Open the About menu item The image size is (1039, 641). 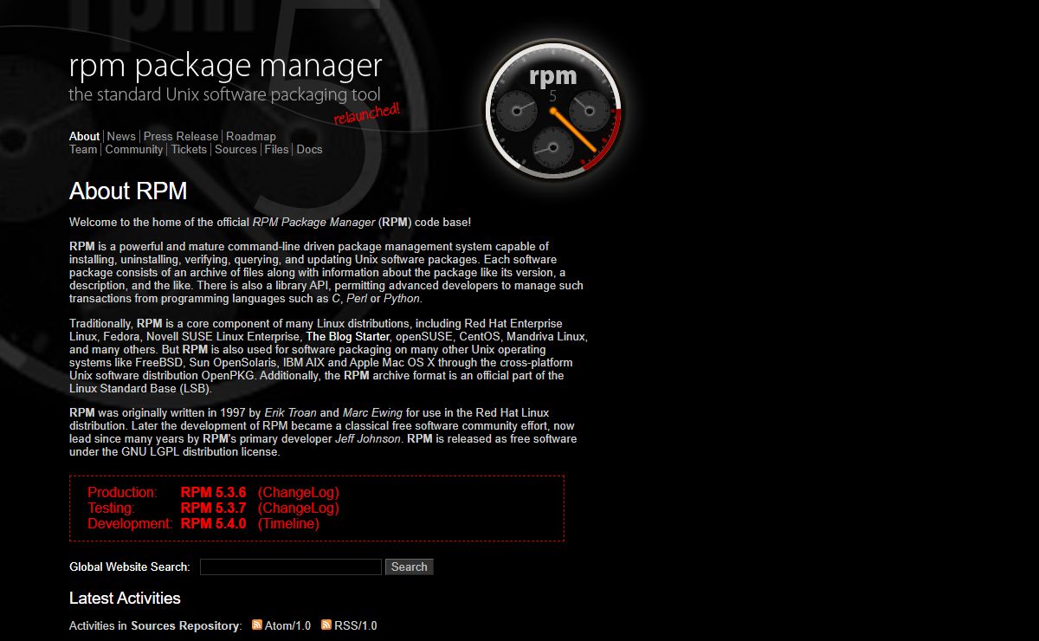click(x=85, y=136)
